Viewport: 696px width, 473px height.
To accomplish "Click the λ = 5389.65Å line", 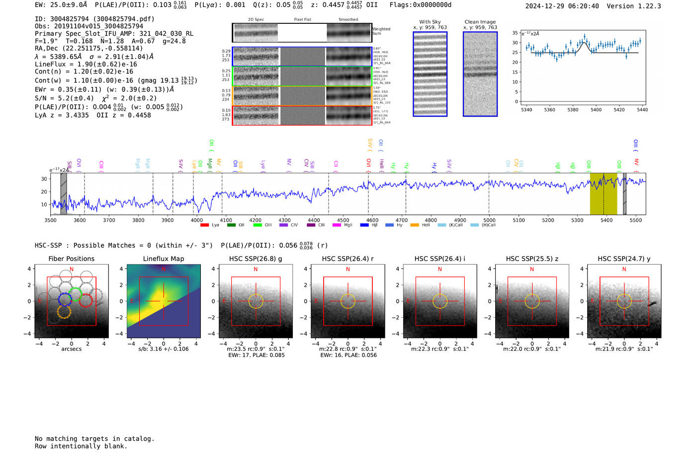I will [x=94, y=57].
